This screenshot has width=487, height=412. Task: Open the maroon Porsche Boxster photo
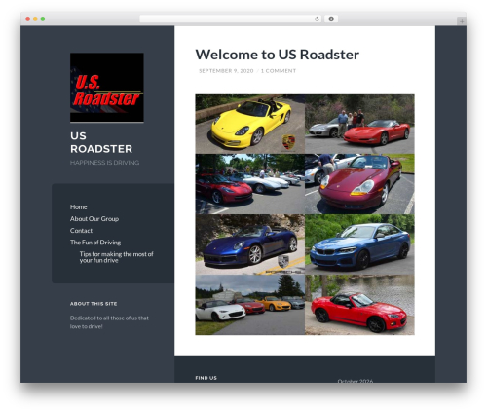pos(359,184)
